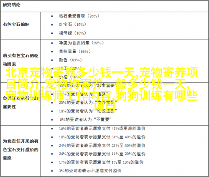Click 3%的受访者表示不愿意支付溢价

coord(90,171)
